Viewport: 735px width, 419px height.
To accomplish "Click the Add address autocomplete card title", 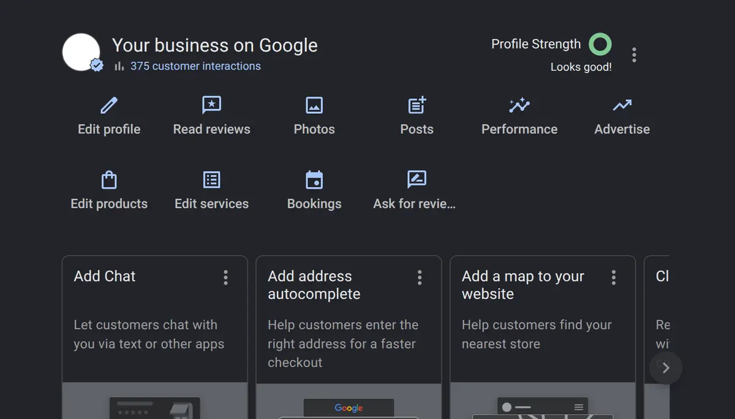I will click(x=314, y=285).
